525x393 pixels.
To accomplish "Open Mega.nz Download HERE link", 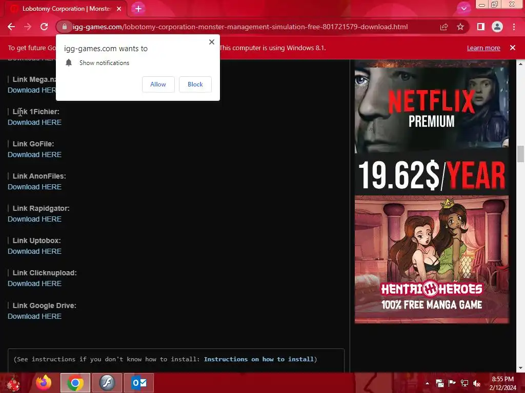I will tap(32, 90).
